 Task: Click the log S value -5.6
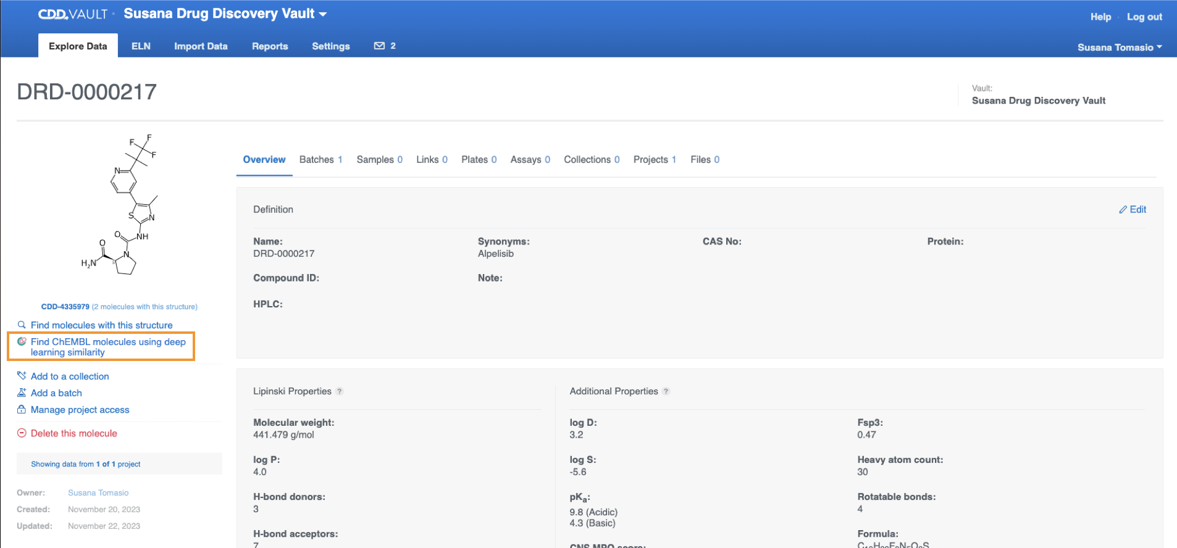[x=578, y=472]
